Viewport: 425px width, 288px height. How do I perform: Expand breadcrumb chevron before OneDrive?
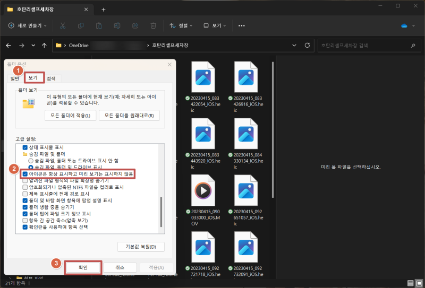coord(65,46)
